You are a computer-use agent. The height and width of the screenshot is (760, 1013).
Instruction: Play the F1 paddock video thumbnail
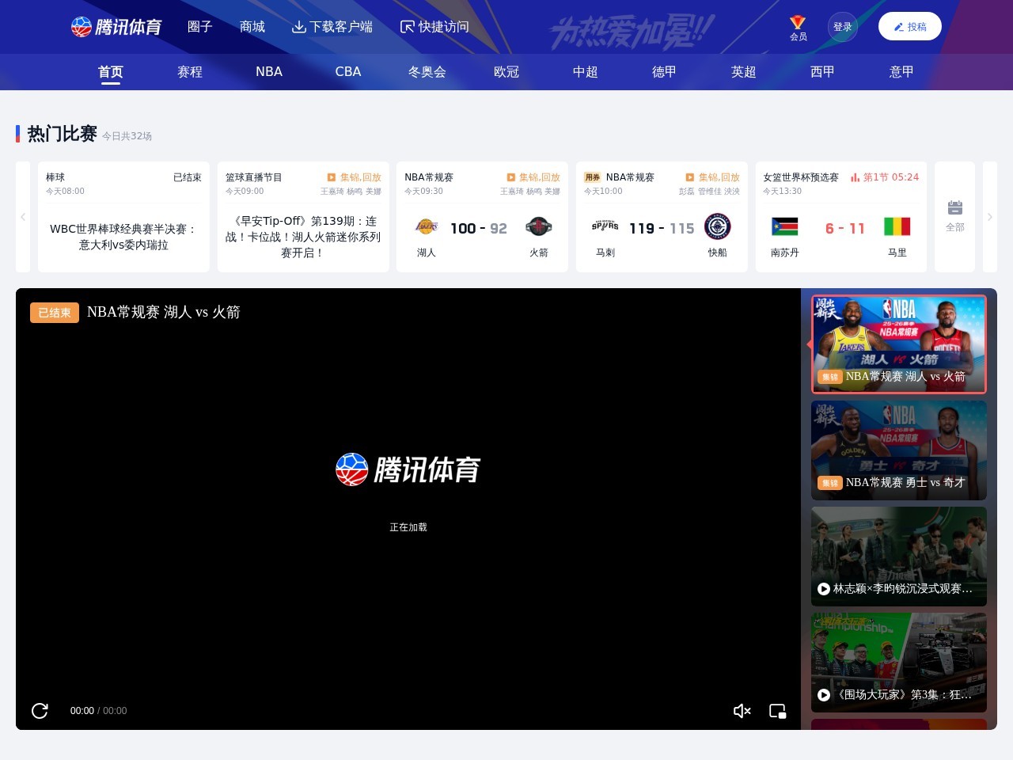coord(898,662)
